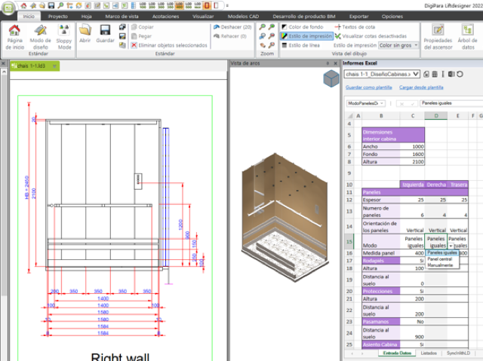483x361 pixels.
Task: Open Propiedades del ascensor
Action: click(x=438, y=37)
